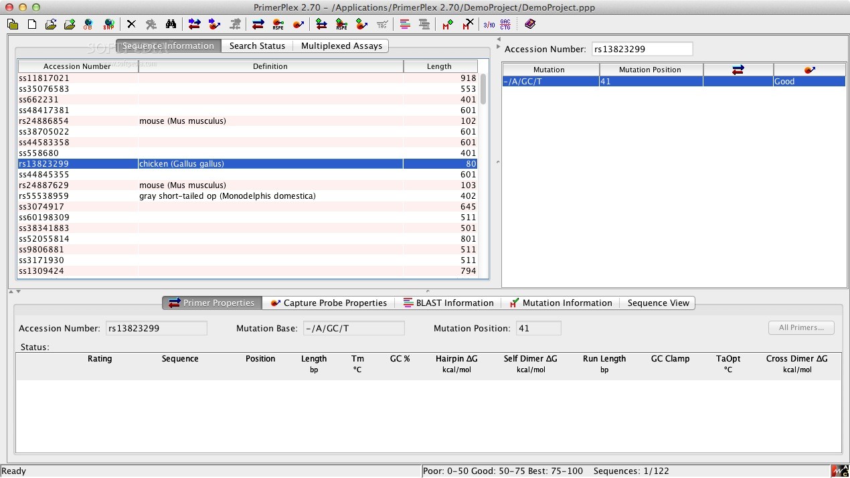Screen dimensions: 850x478
Task: Click the primer arrows icon beside binoculars
Action: coord(194,25)
